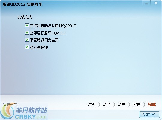Click the chevron arrow after 选择
Viewport: 162px width, 120px height.
(x=129, y=104)
